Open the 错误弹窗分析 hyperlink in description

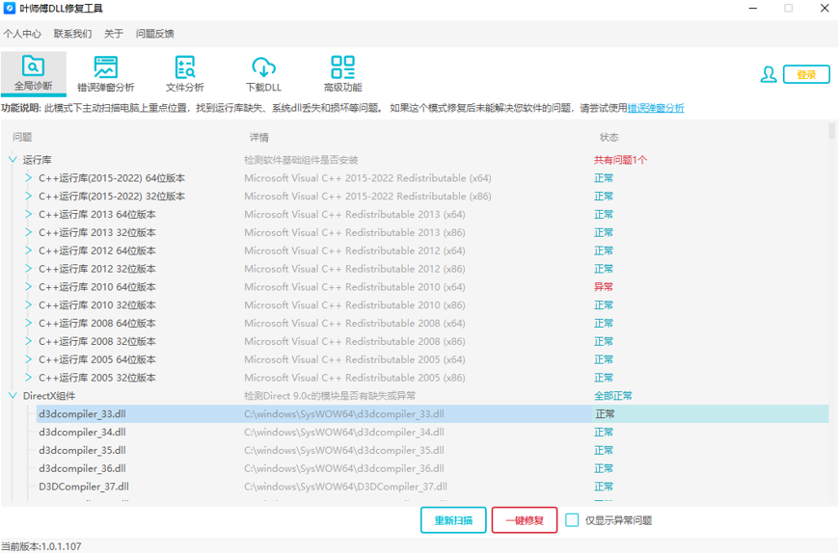coord(655,108)
